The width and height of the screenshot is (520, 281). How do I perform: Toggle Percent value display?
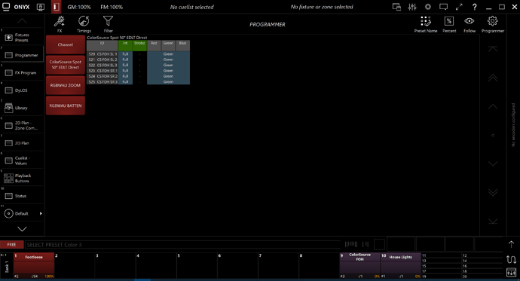coord(449,24)
